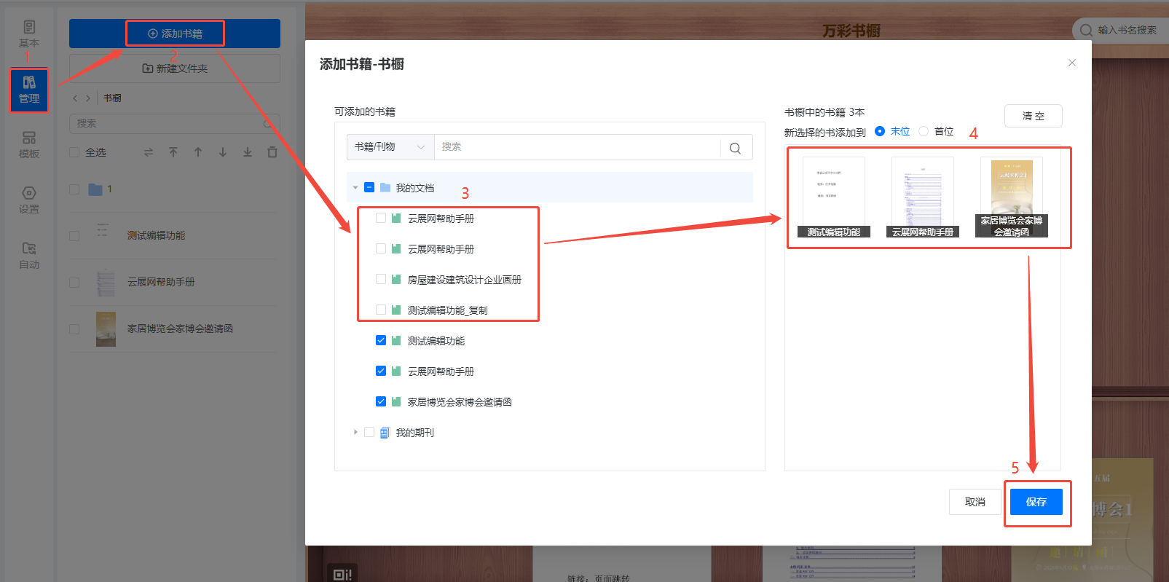
Task: Select the 首位 radio option
Action: point(924,132)
